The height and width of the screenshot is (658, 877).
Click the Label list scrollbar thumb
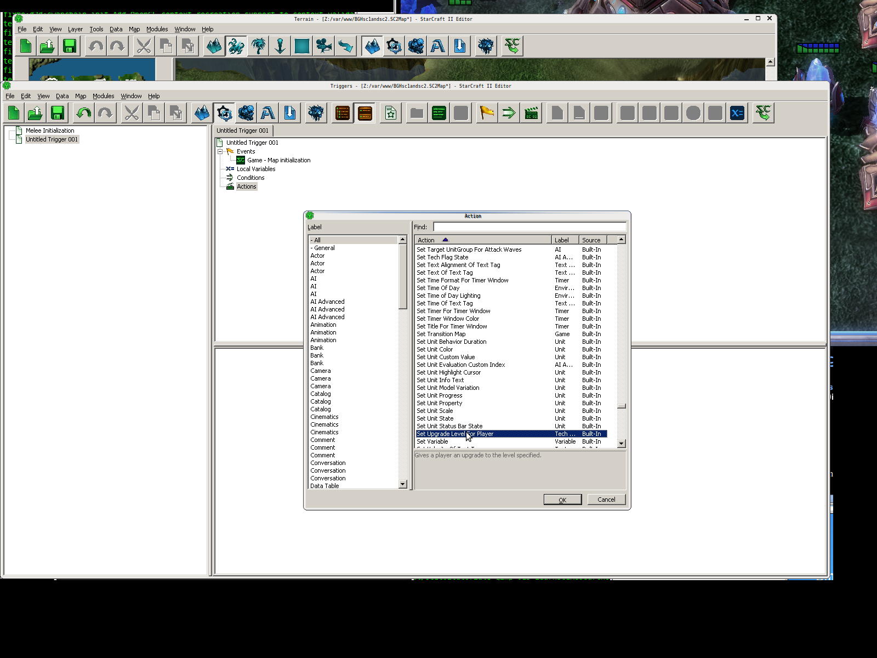403,277
